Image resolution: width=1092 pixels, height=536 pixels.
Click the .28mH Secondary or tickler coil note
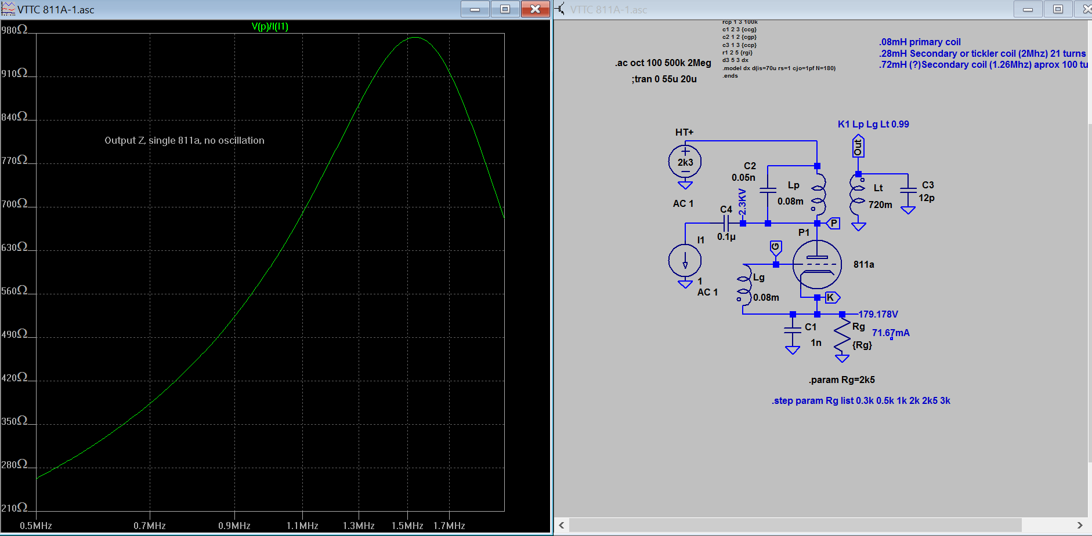click(982, 53)
